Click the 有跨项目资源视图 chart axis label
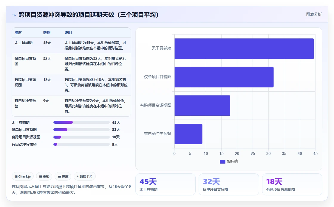The image size is (334, 207). point(155,105)
